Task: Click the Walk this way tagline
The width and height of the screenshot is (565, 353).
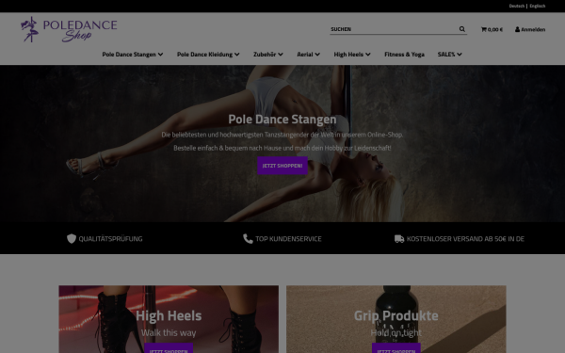Action: click(x=169, y=333)
